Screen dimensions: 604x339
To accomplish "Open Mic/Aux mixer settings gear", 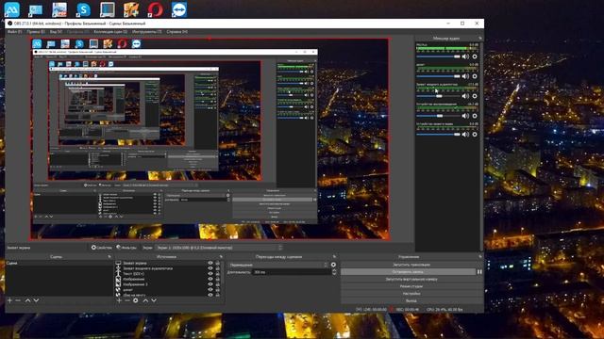I will tap(475, 56).
